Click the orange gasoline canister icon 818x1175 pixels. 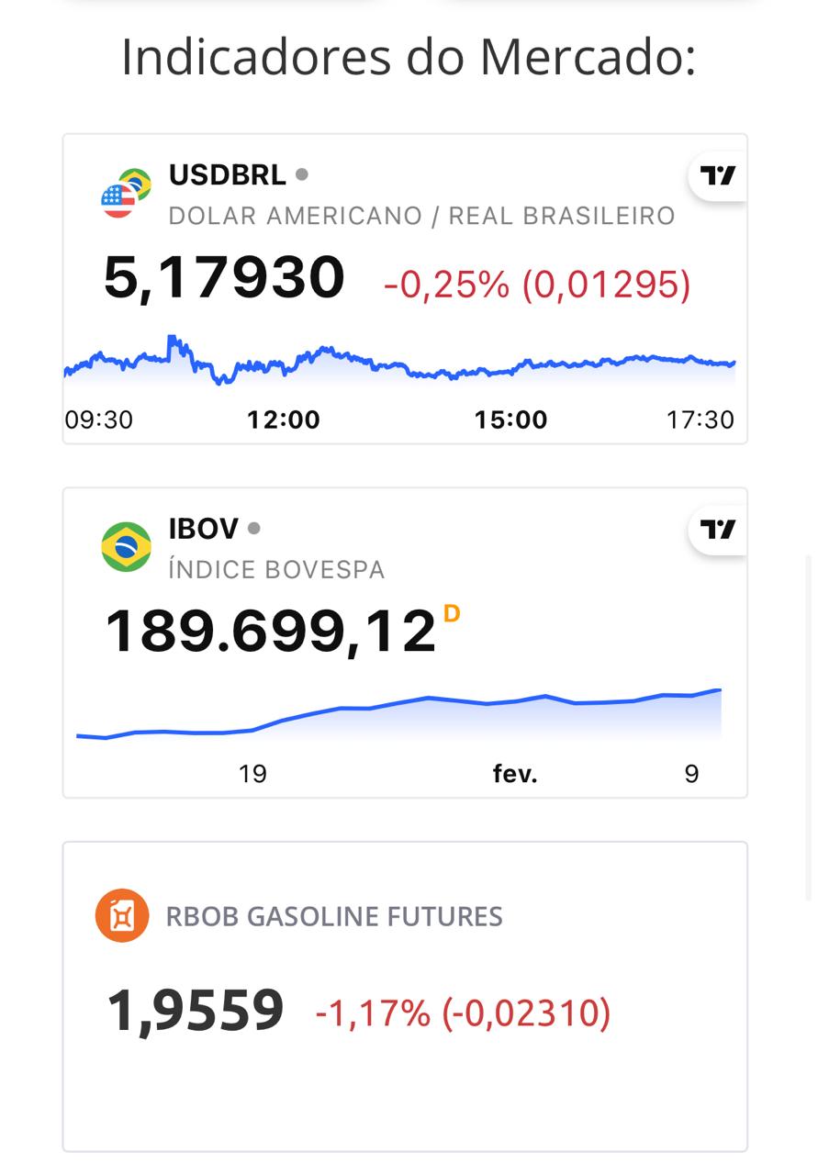pyautogui.click(x=122, y=916)
